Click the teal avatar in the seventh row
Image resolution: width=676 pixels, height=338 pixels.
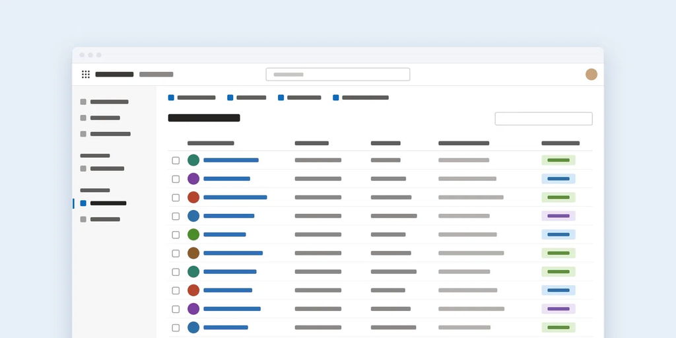click(x=193, y=271)
